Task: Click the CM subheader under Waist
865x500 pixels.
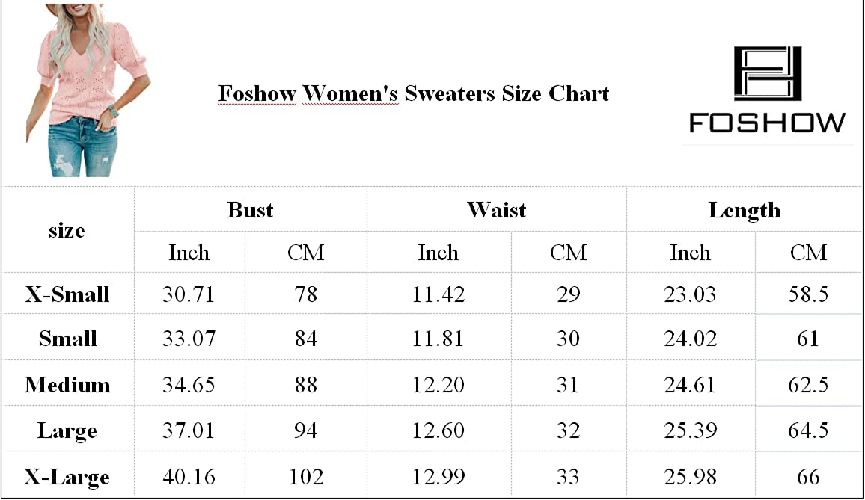Action: [568, 253]
